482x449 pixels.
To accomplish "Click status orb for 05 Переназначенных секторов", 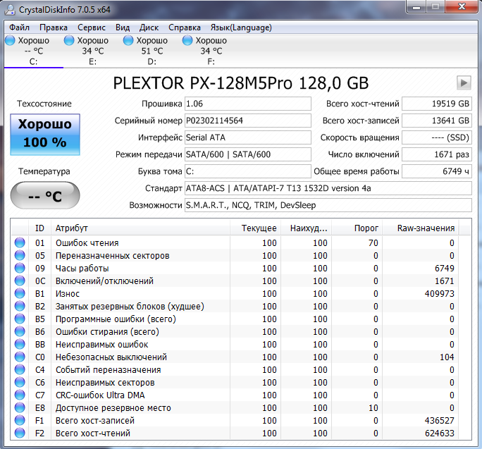I will (20, 255).
